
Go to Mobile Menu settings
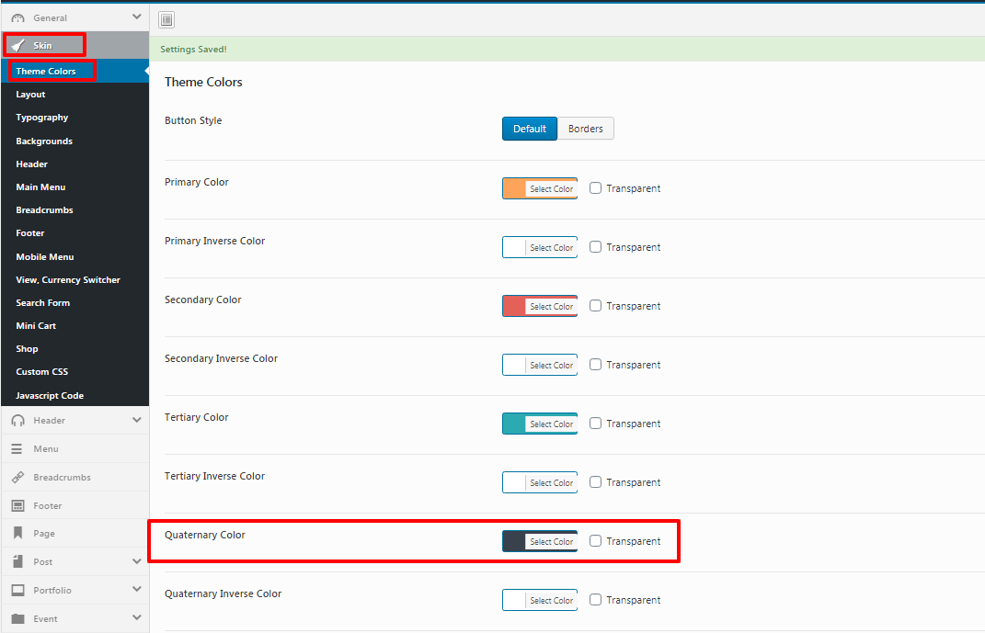click(x=74, y=256)
